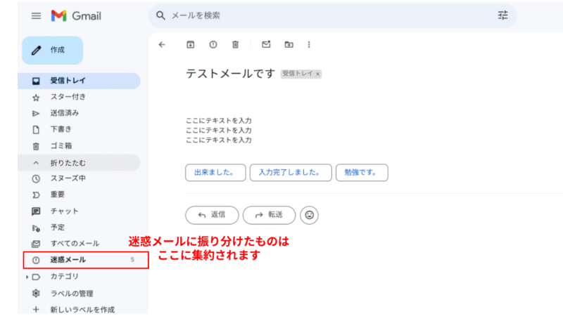Click the 作成 compose button
563x316 pixels.
[x=53, y=51]
